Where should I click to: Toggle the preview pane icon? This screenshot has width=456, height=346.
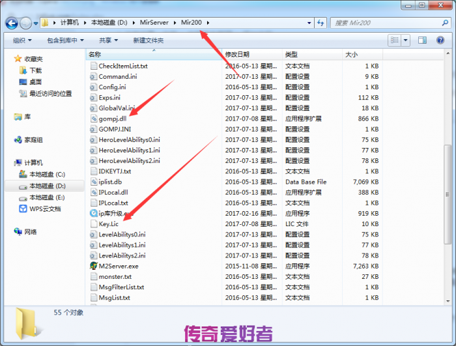[x=424, y=40]
